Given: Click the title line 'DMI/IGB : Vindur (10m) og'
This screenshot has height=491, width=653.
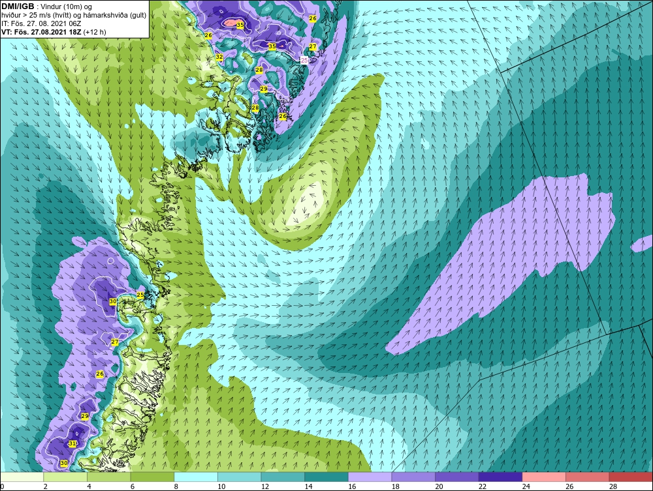Looking at the screenshot, I should click(47, 7).
